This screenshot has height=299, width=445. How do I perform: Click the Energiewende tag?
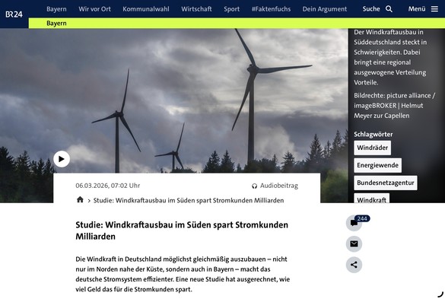[377, 165]
